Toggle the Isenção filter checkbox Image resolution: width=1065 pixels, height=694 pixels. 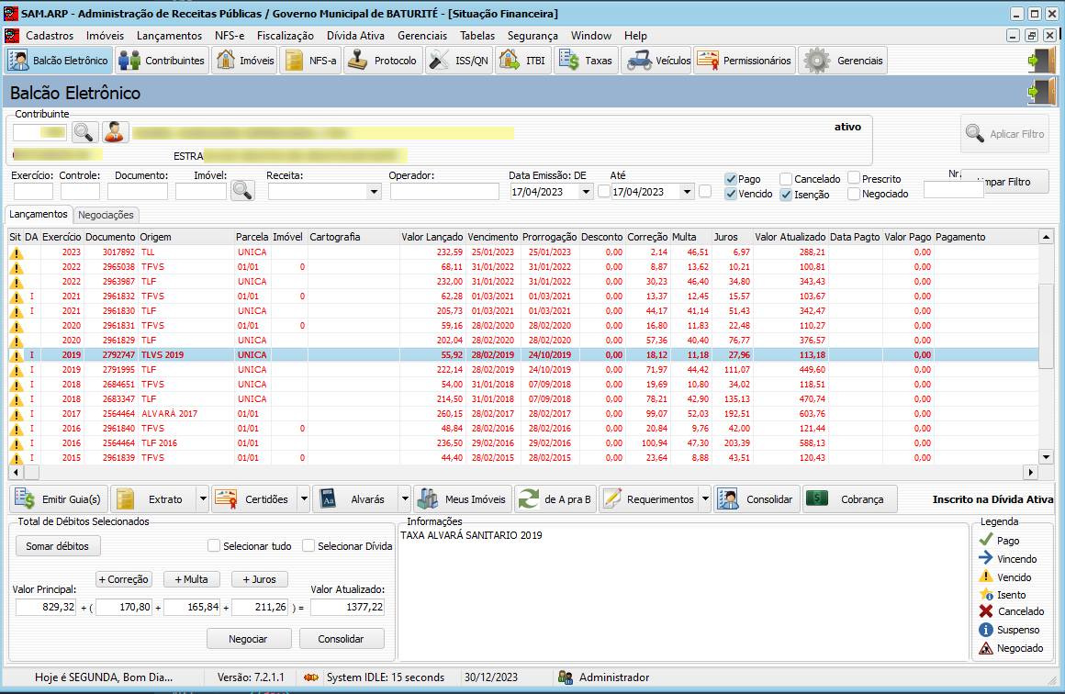tap(786, 195)
